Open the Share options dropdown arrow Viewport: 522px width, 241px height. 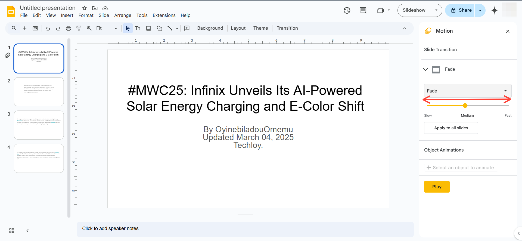[x=480, y=10]
